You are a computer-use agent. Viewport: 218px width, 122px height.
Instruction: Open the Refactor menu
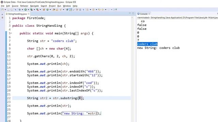24,6
